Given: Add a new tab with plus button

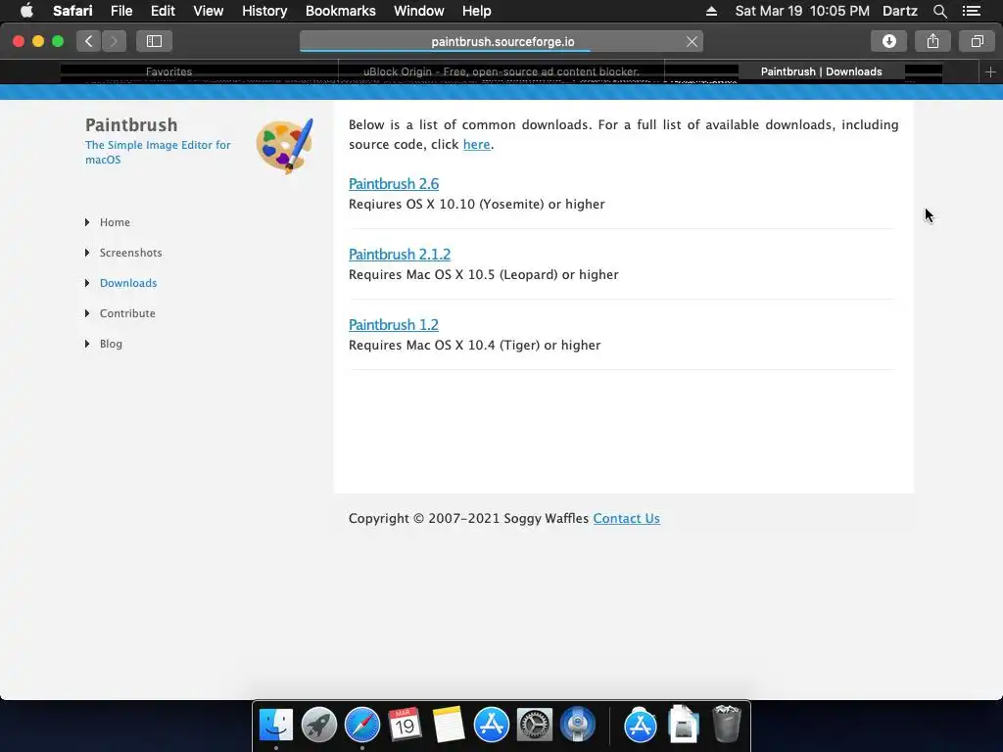Looking at the screenshot, I should (x=990, y=72).
